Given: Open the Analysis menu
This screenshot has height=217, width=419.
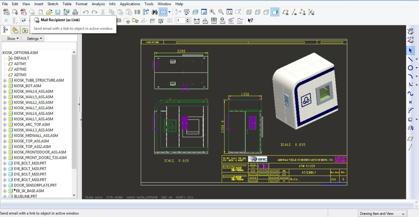Looking at the screenshot, I should (x=98, y=4).
